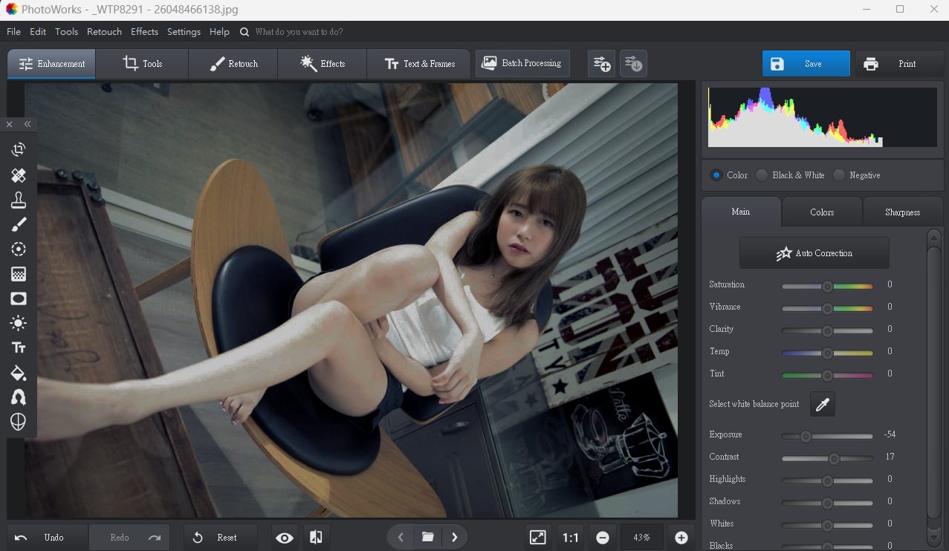949x551 pixels.
Task: Click the Vibrance slider handle
Action: pyautogui.click(x=827, y=308)
